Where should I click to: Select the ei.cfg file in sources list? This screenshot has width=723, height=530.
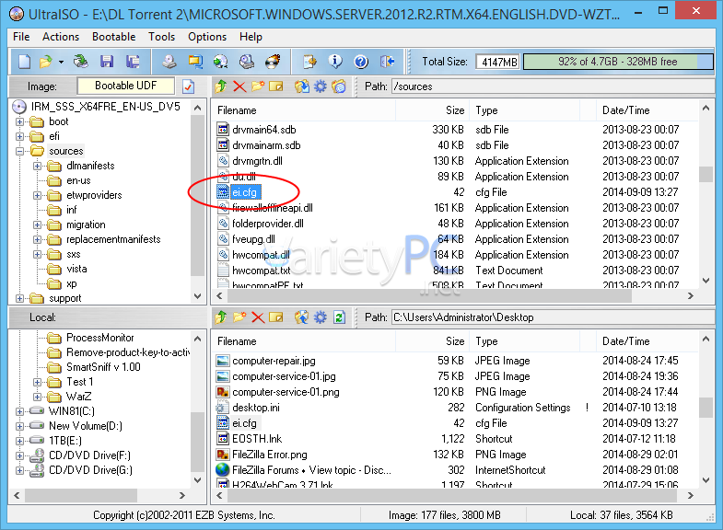[x=245, y=192]
